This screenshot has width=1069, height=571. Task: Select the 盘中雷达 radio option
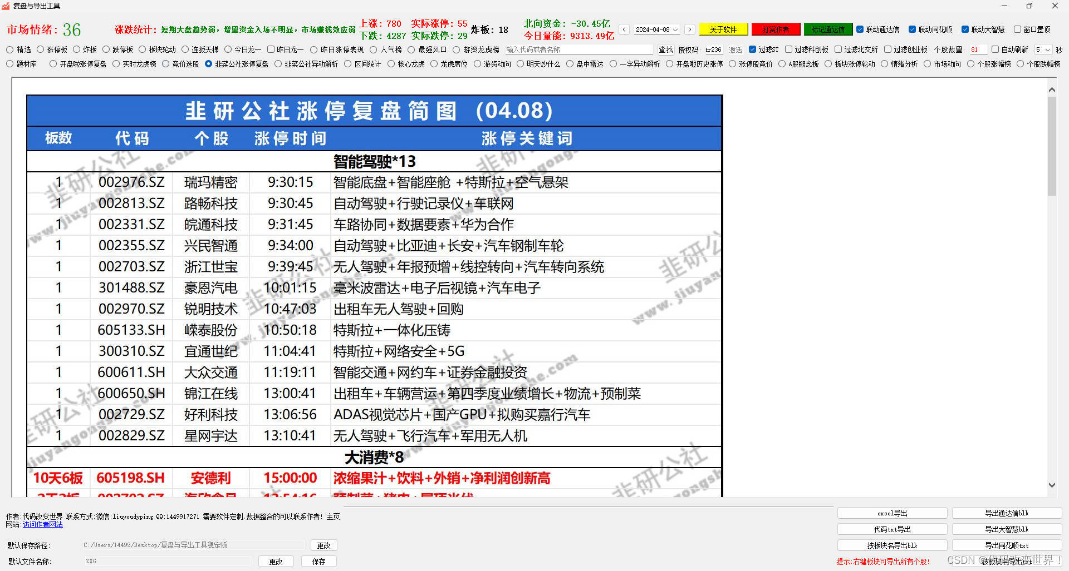[x=570, y=64]
